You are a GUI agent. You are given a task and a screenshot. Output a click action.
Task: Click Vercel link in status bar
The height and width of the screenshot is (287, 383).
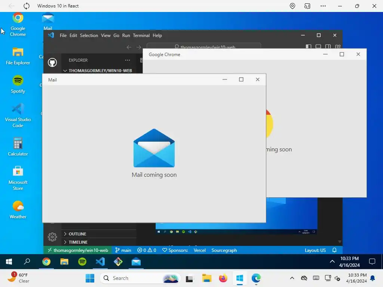click(200, 250)
